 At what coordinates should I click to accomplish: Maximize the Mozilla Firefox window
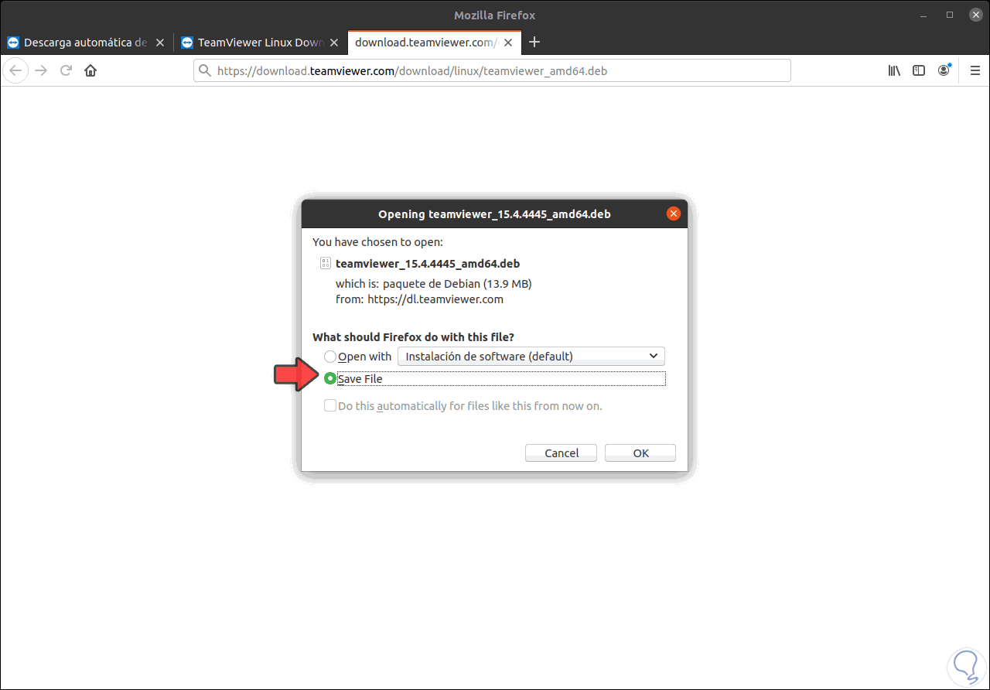(950, 15)
